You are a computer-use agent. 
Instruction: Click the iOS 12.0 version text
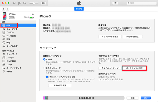(x=102, y=25)
